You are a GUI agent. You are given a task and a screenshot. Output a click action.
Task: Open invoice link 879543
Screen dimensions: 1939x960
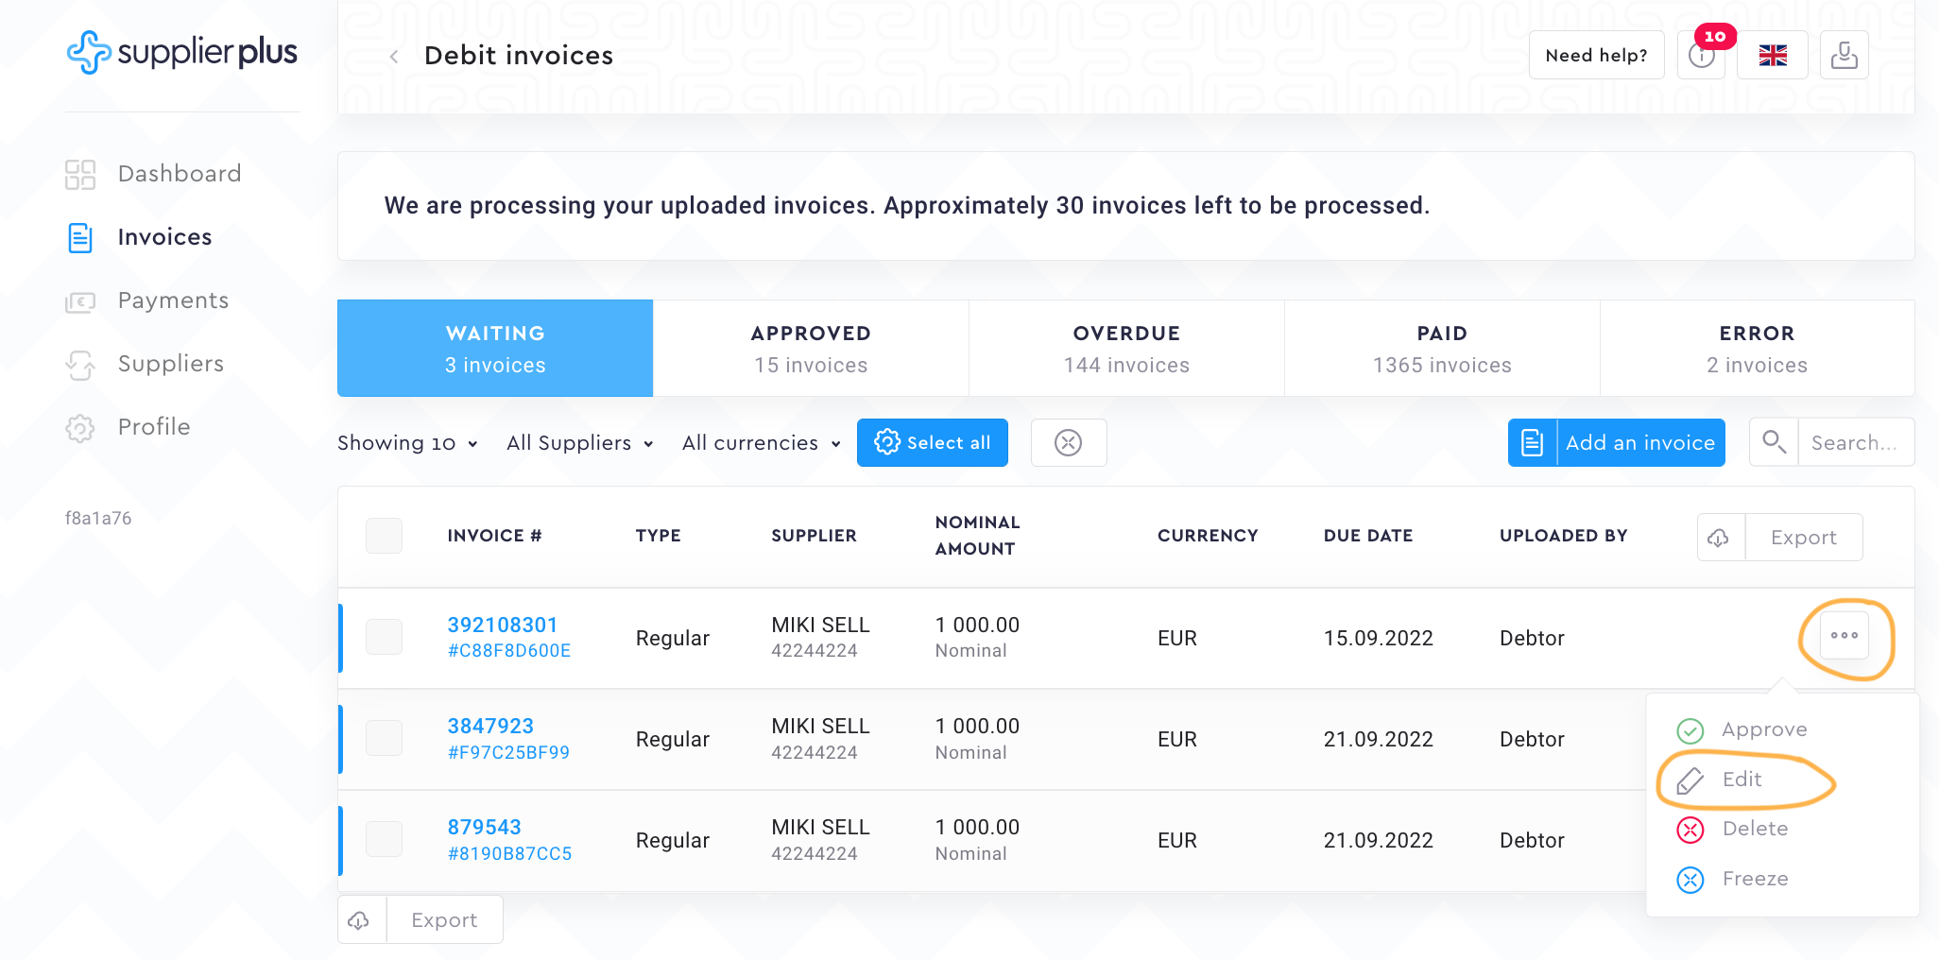(x=484, y=827)
